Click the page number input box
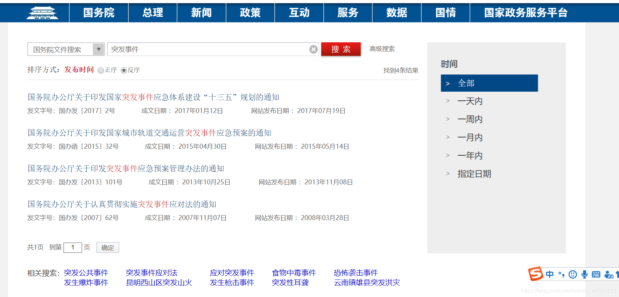The width and height of the screenshot is (619, 297). point(73,248)
